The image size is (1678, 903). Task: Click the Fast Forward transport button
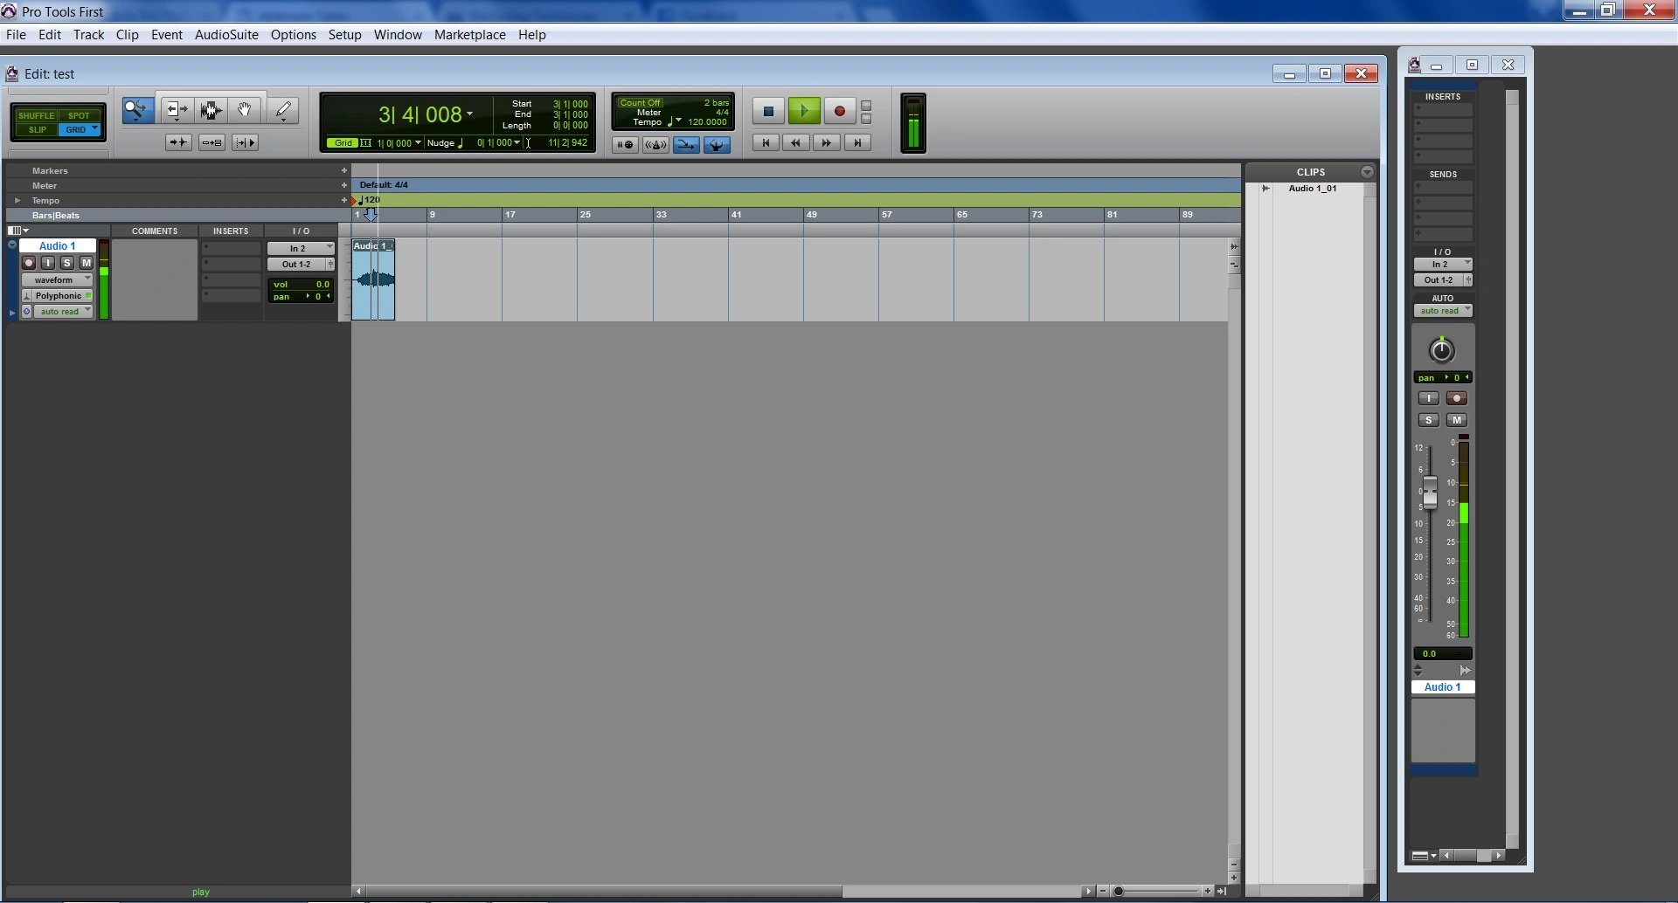(827, 142)
